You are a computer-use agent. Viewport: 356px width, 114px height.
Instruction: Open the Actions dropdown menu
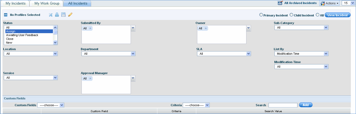(x=330, y=3)
